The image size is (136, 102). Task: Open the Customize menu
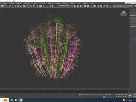(50, 3)
